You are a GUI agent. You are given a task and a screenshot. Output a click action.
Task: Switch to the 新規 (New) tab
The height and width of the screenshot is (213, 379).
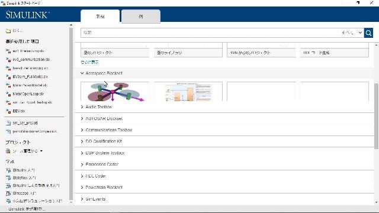pyautogui.click(x=100, y=17)
